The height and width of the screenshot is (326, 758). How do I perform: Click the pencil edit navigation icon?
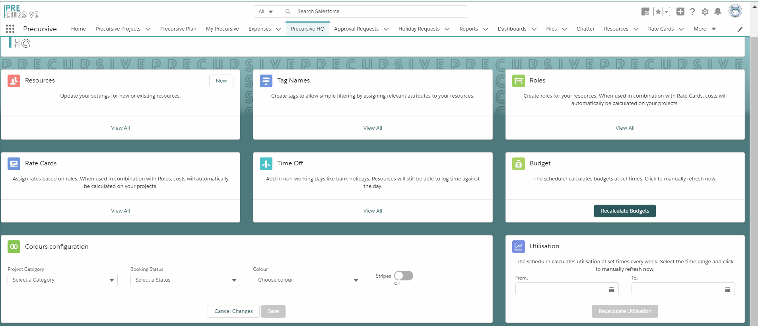pos(740,29)
